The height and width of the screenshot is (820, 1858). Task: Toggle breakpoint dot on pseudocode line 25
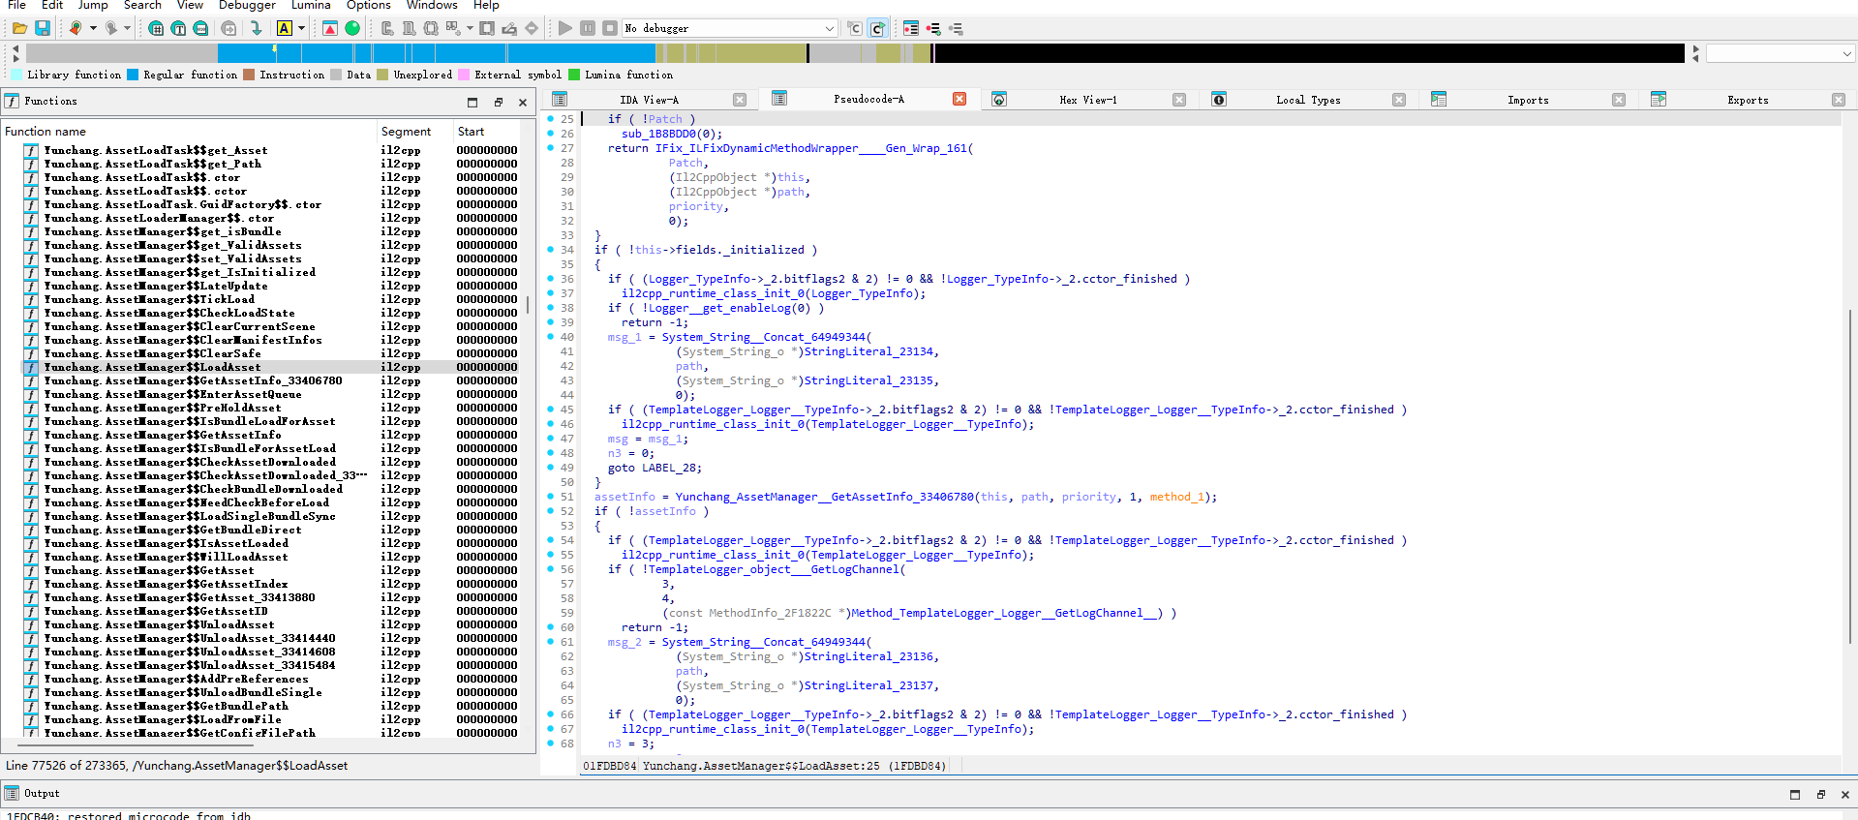pyautogui.click(x=550, y=119)
